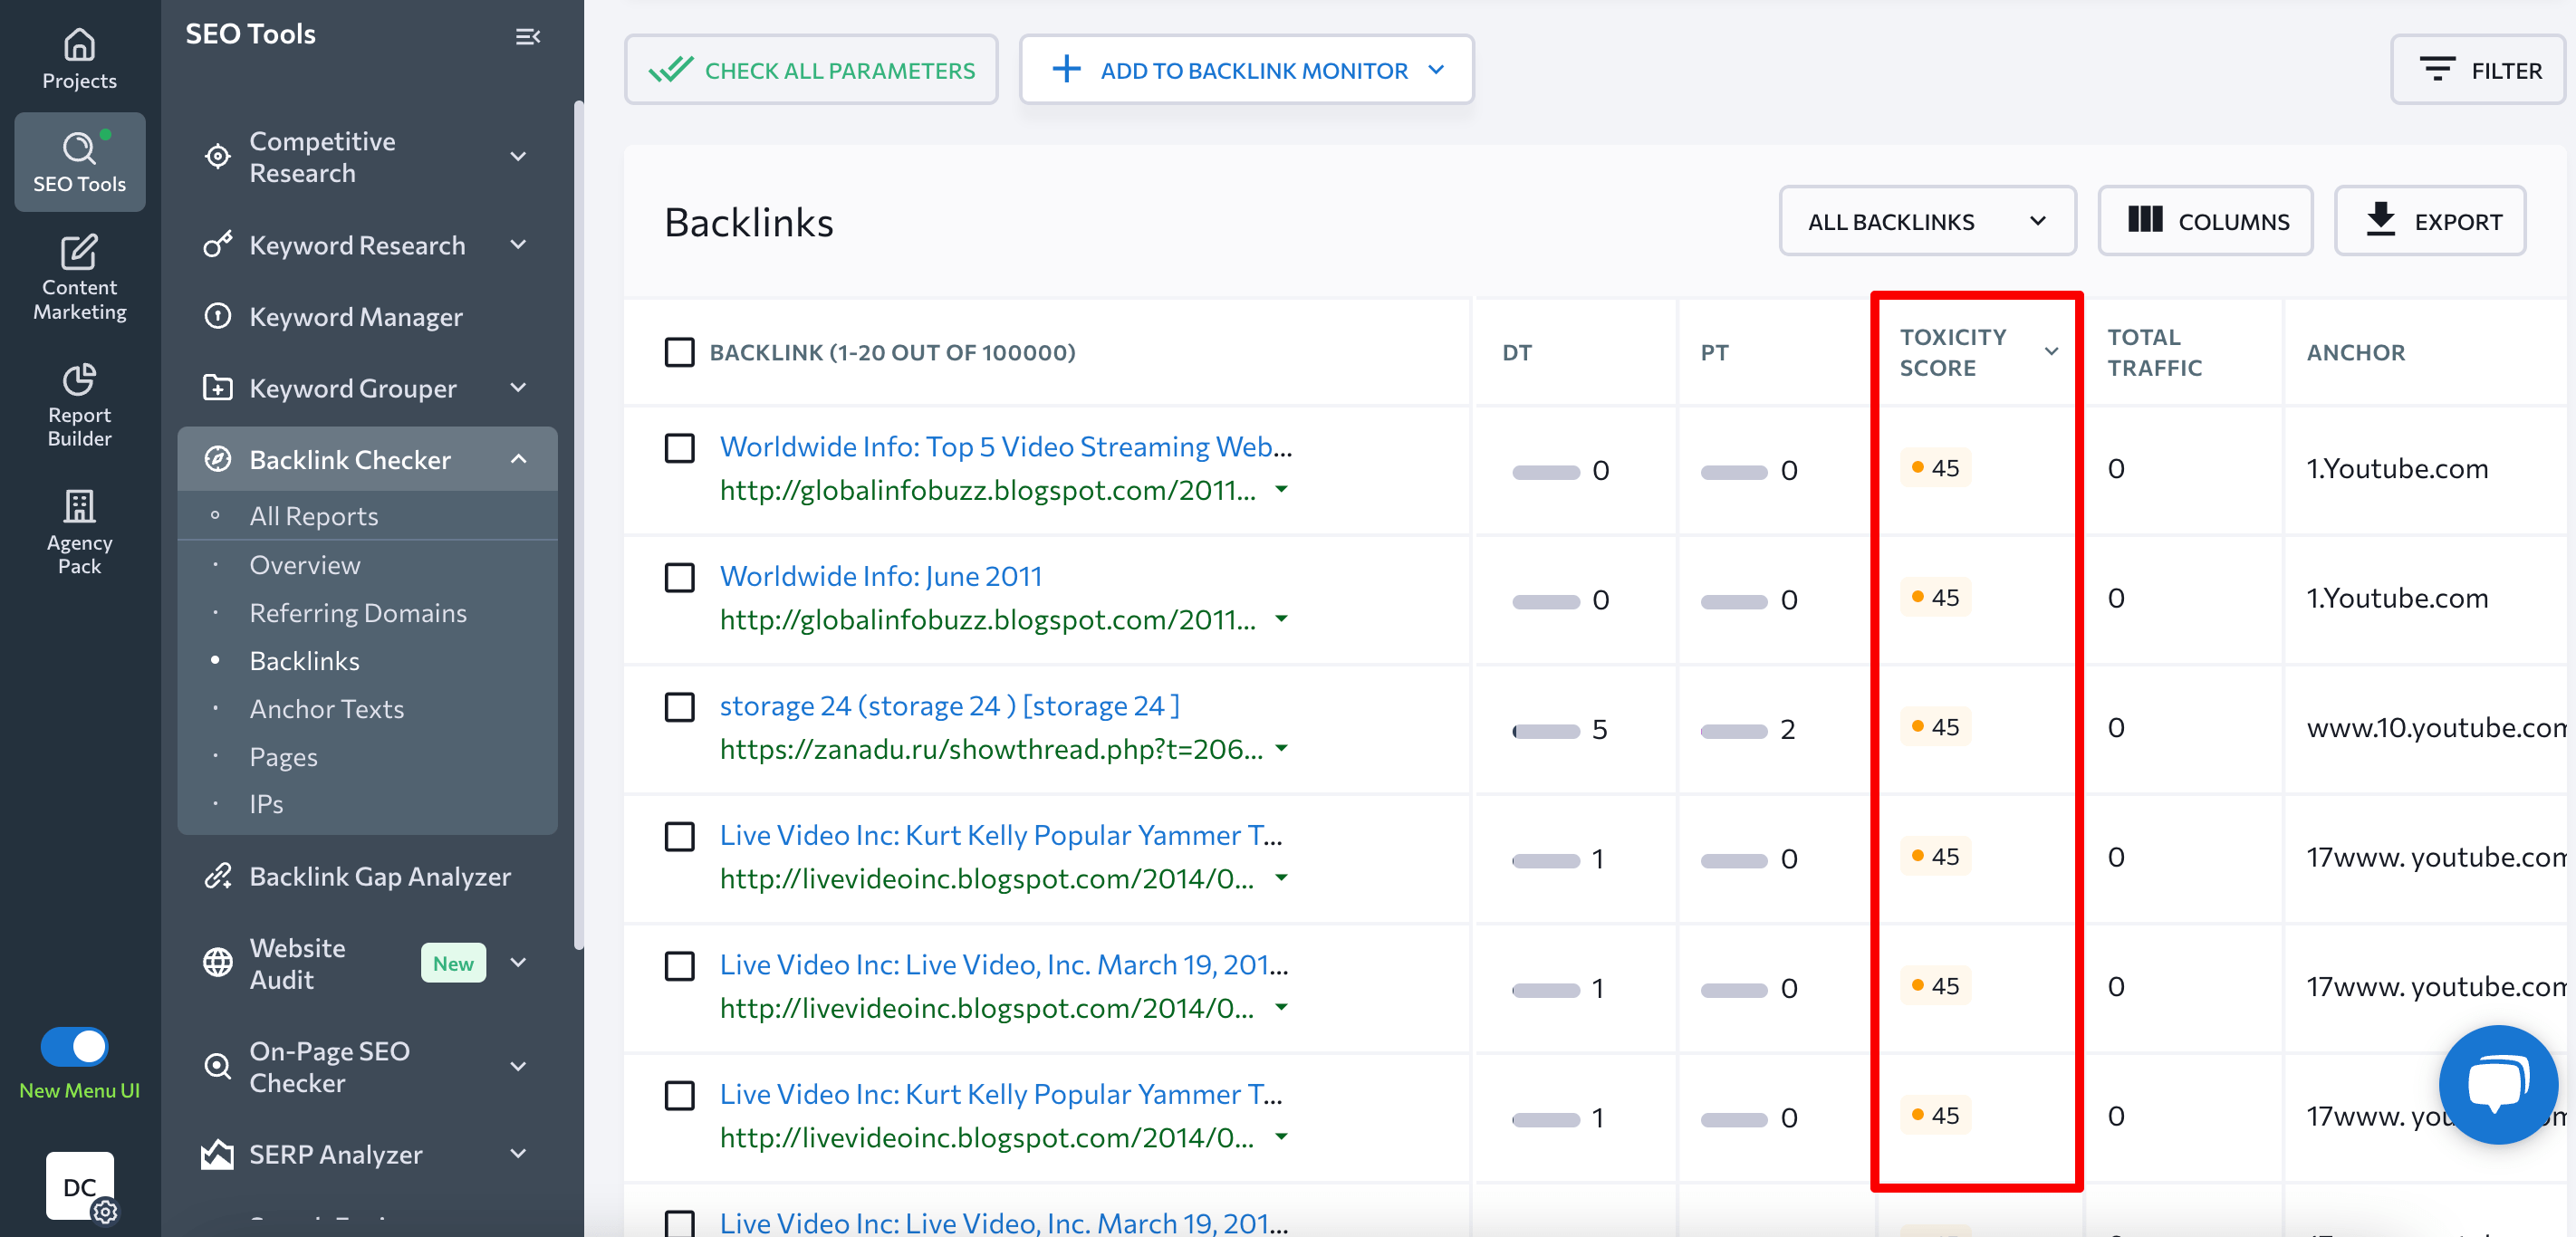The height and width of the screenshot is (1237, 2576).
Task: Collapse the SEO Tools menu panel icon
Action: (x=527, y=37)
